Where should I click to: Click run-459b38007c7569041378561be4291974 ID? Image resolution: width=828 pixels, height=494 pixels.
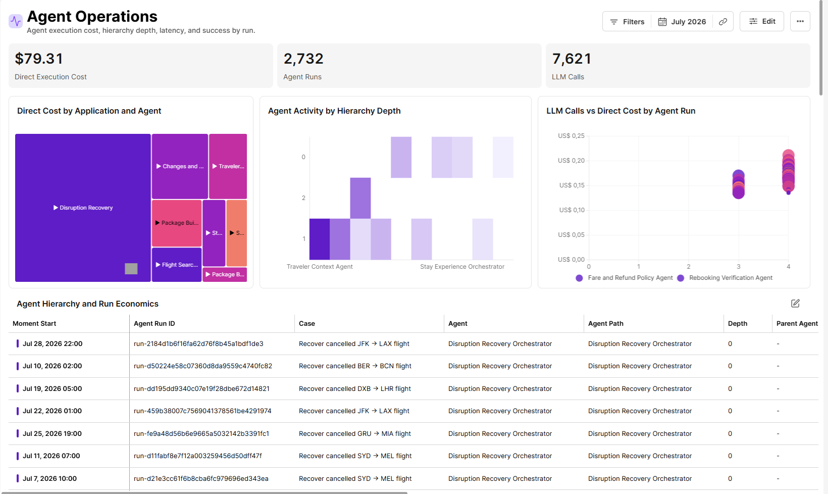[202, 411]
